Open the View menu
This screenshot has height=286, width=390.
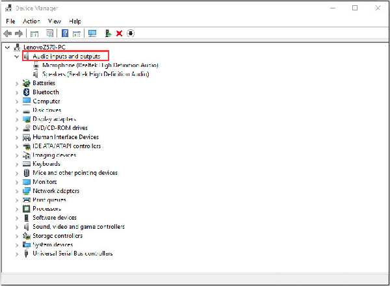point(55,21)
